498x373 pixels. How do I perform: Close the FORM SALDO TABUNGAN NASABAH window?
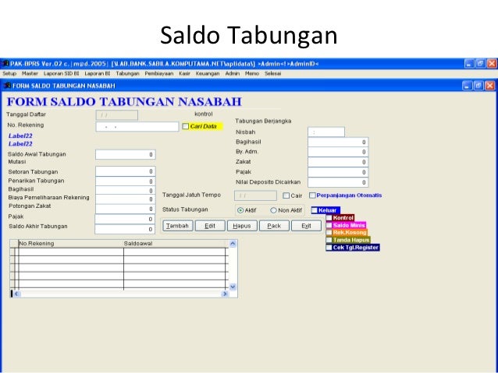point(489,86)
